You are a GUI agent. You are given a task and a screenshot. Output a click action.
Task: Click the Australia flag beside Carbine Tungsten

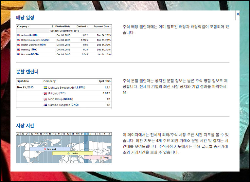tap(45, 105)
